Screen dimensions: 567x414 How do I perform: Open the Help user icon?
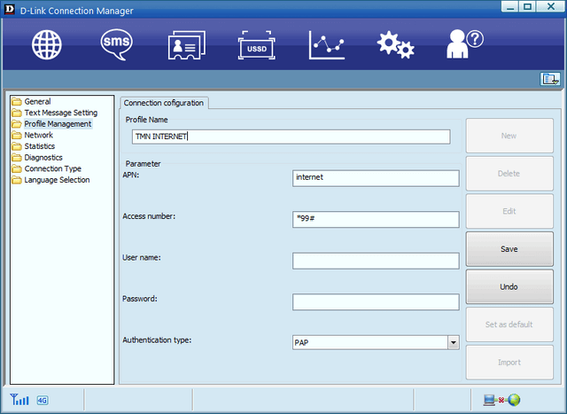tap(464, 44)
